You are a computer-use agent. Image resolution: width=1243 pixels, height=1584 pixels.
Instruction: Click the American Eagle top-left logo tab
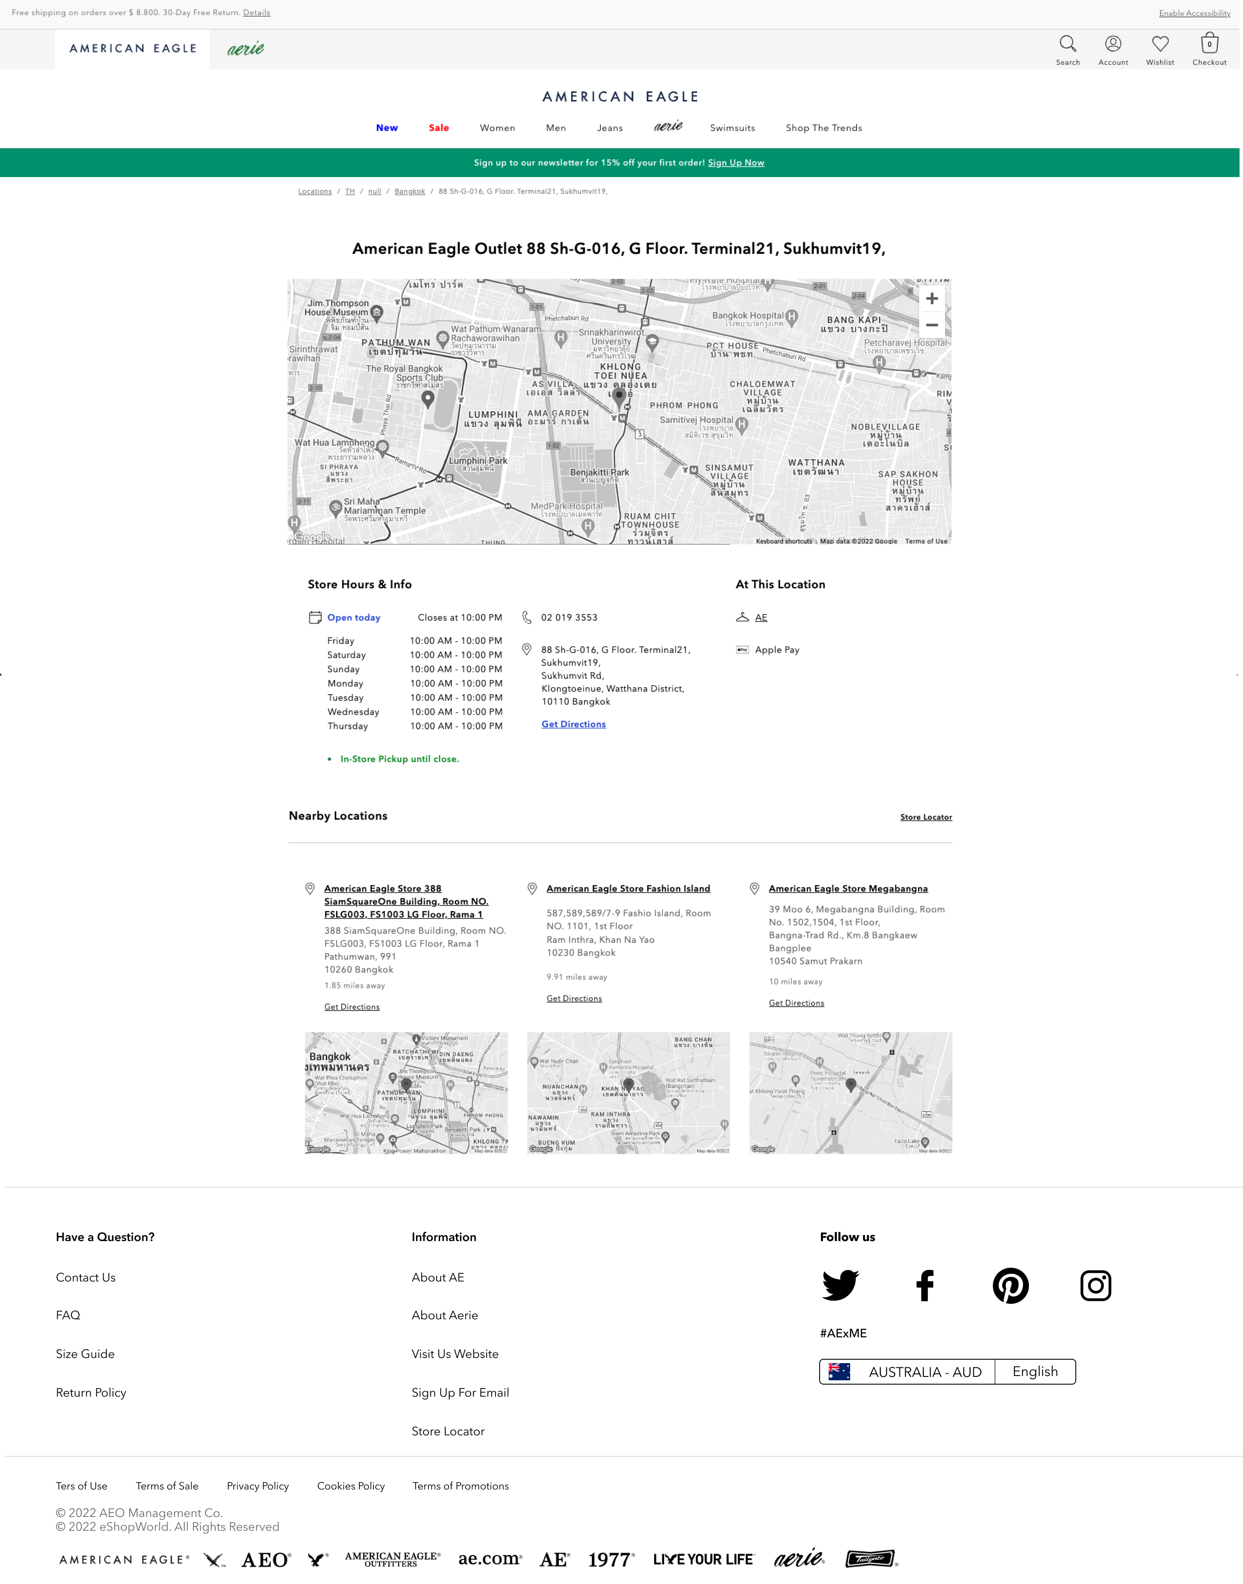132,49
